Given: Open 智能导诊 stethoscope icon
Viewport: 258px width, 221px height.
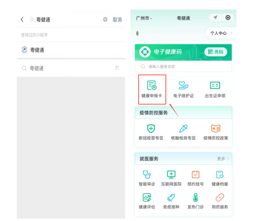Looking at the screenshot, I should click(147, 178).
